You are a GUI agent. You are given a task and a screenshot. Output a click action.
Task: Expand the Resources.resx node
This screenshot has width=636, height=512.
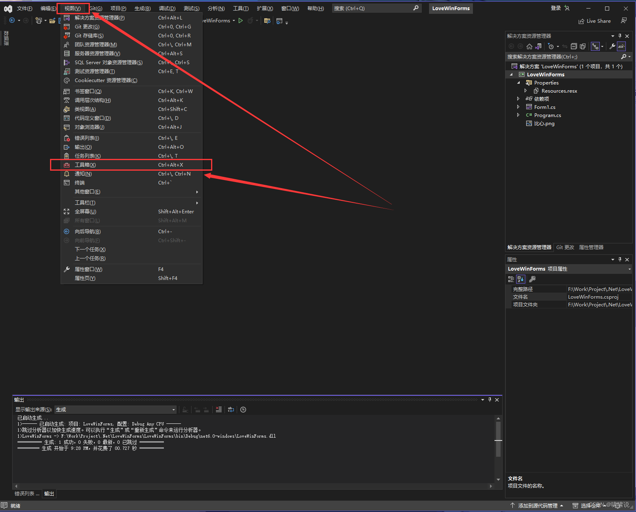[526, 91]
